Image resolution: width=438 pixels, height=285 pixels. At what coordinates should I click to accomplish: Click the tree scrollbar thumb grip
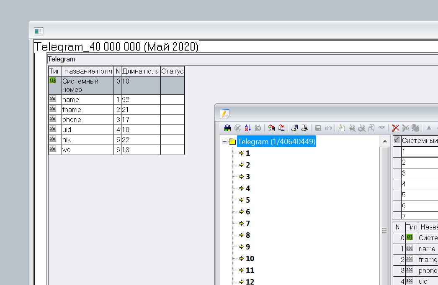coord(384,230)
